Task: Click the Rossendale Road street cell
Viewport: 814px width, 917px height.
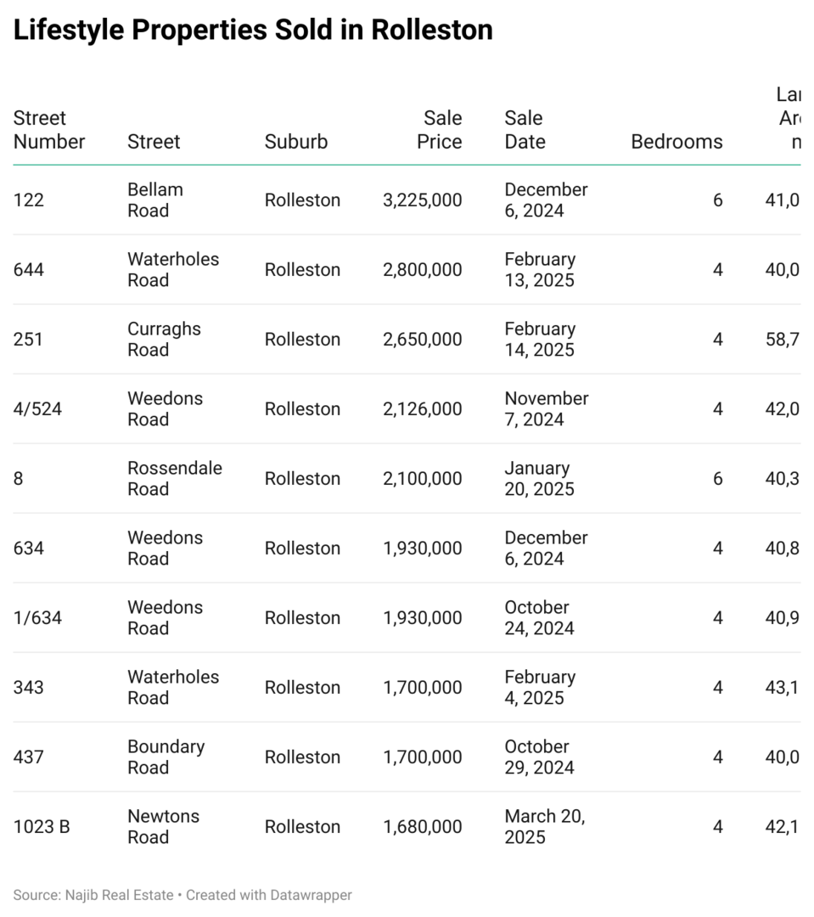Action: coord(175,479)
